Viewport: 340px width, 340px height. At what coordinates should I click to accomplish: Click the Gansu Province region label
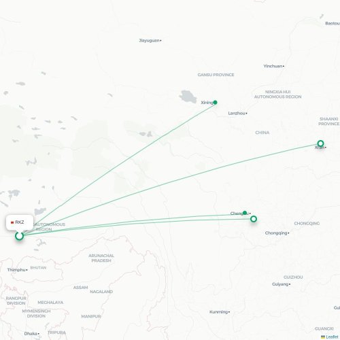216,75
